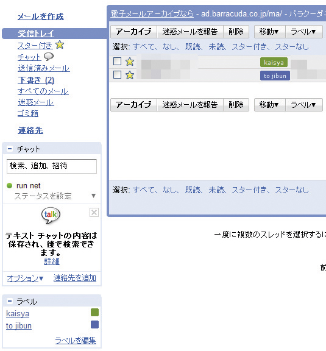Collapse the チャット panel with minus icon

click(x=10, y=149)
